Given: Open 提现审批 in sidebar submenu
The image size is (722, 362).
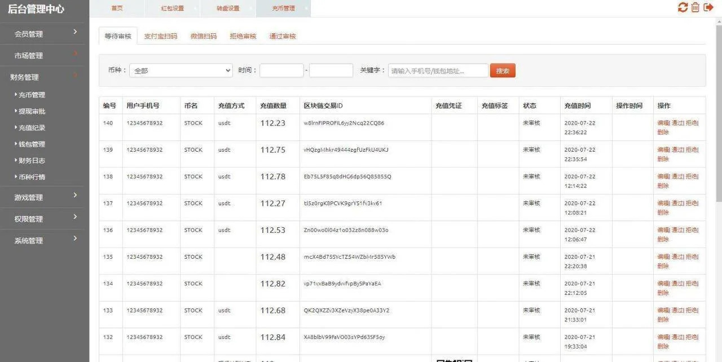Looking at the screenshot, I should tap(32, 112).
